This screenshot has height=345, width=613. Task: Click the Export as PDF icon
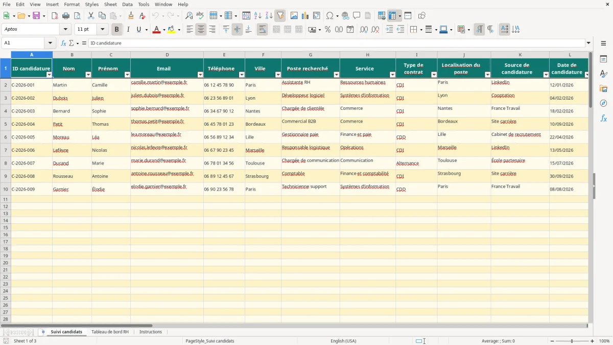point(55,16)
